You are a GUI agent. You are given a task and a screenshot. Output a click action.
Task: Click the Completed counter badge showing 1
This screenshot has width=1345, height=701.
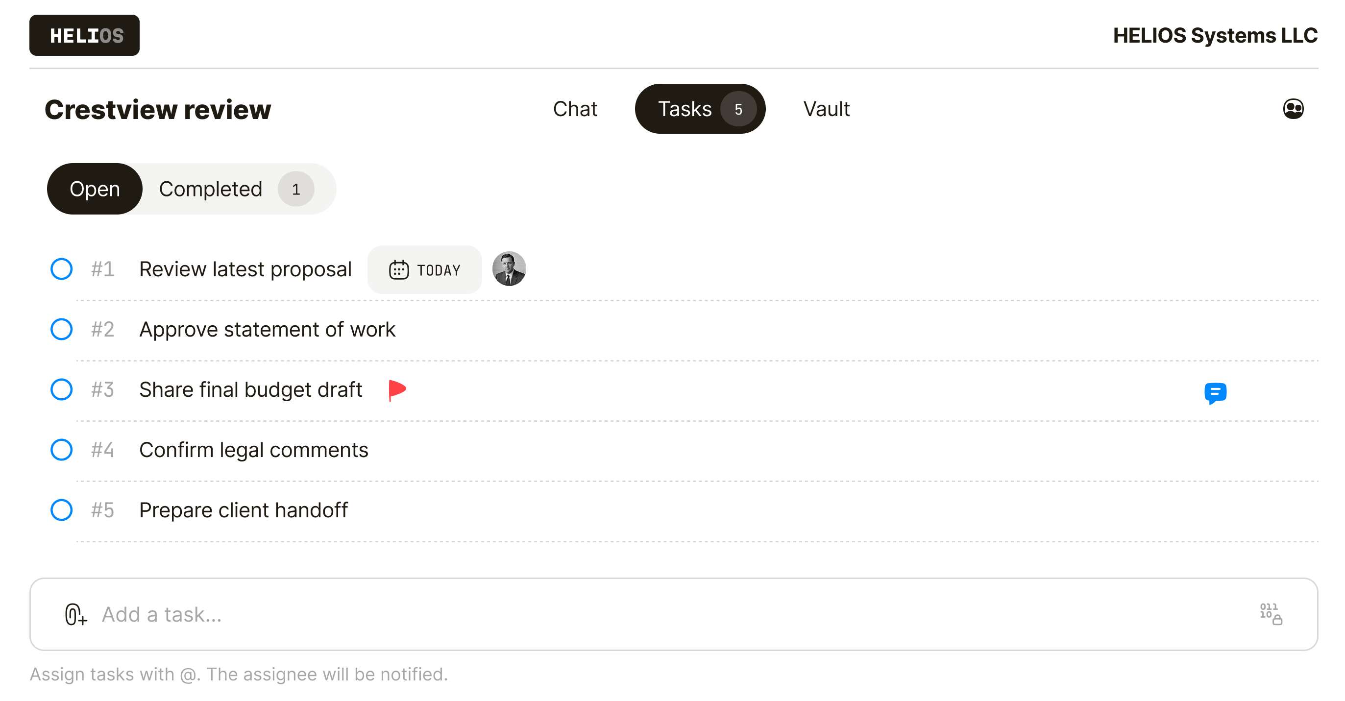click(x=296, y=189)
